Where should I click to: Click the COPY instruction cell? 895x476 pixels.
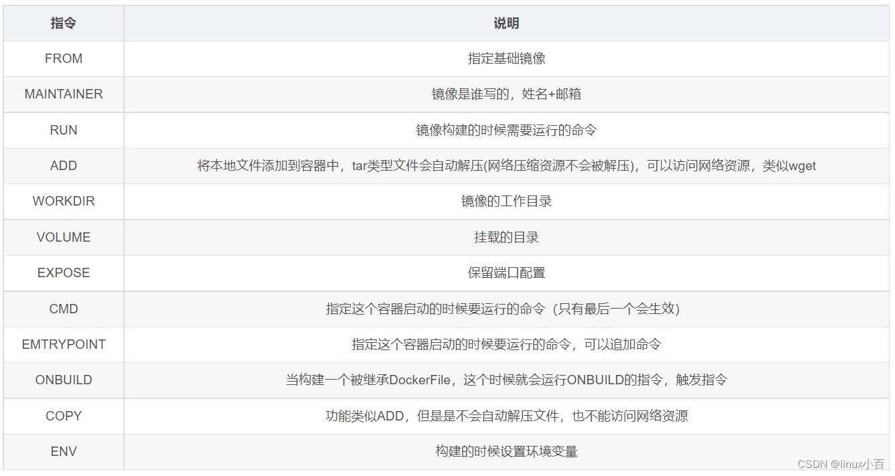click(x=64, y=416)
